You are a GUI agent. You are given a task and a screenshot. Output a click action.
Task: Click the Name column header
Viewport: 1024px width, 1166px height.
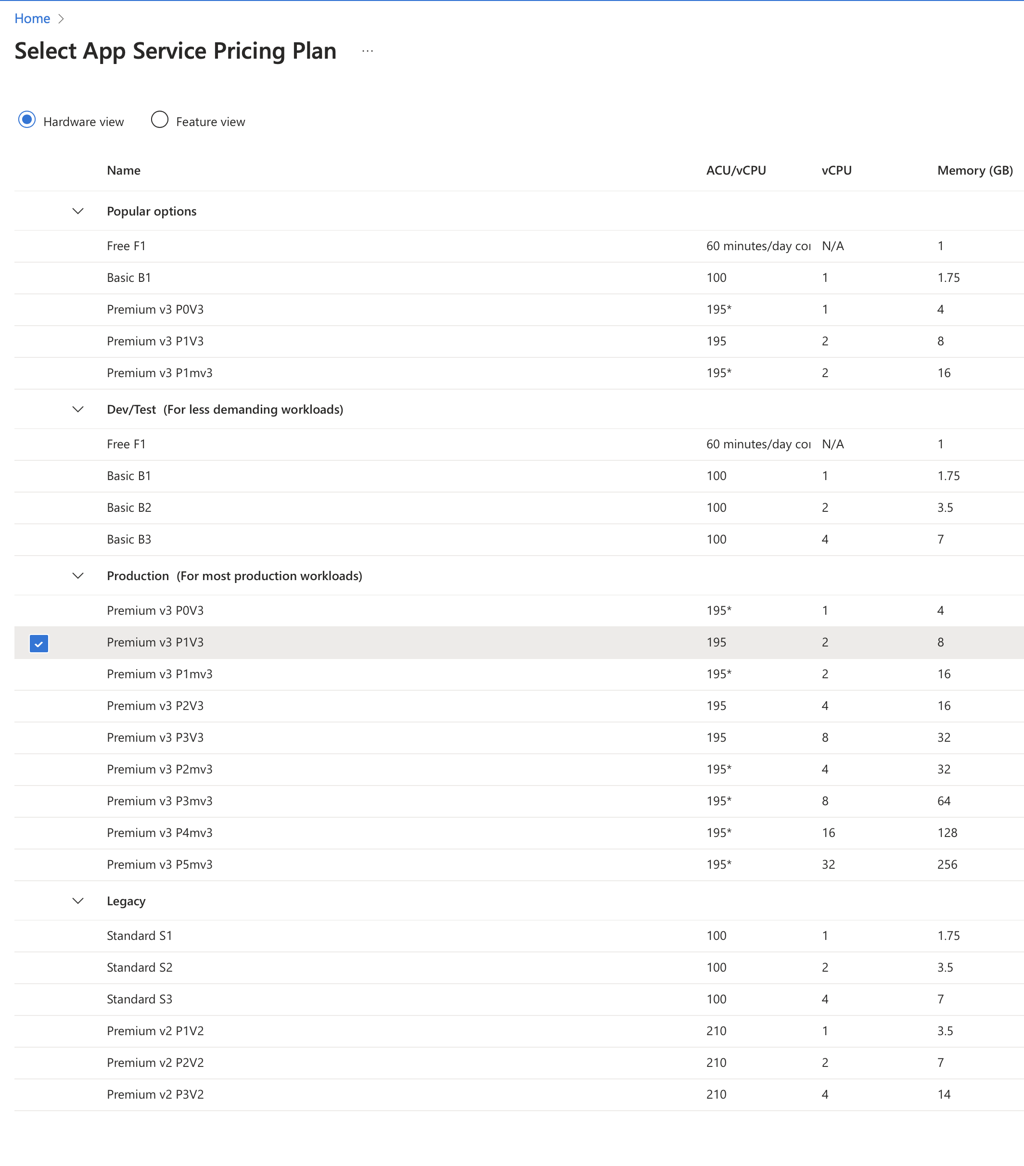coord(123,170)
